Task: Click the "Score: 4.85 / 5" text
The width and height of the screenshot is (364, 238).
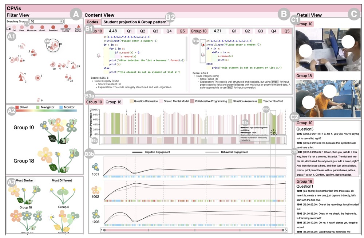Action: [100, 78]
